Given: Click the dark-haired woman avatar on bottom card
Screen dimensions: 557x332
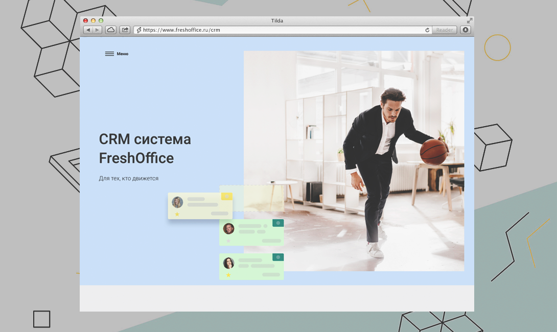Looking at the screenshot, I should coord(228,263).
